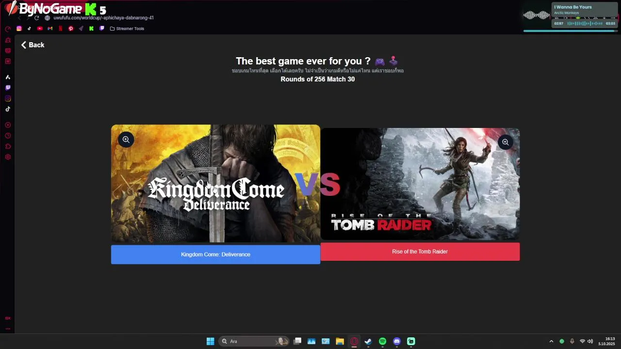The height and width of the screenshot is (349, 621).
Task: Open the Netflix bookmark
Action: [60, 29]
